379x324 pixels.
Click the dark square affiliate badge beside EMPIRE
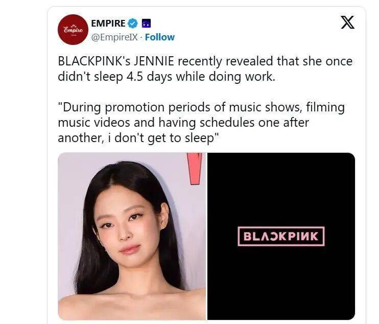coord(146,23)
